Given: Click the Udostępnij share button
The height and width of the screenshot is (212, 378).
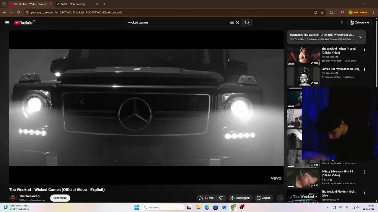Looking at the screenshot, I should (240, 198).
